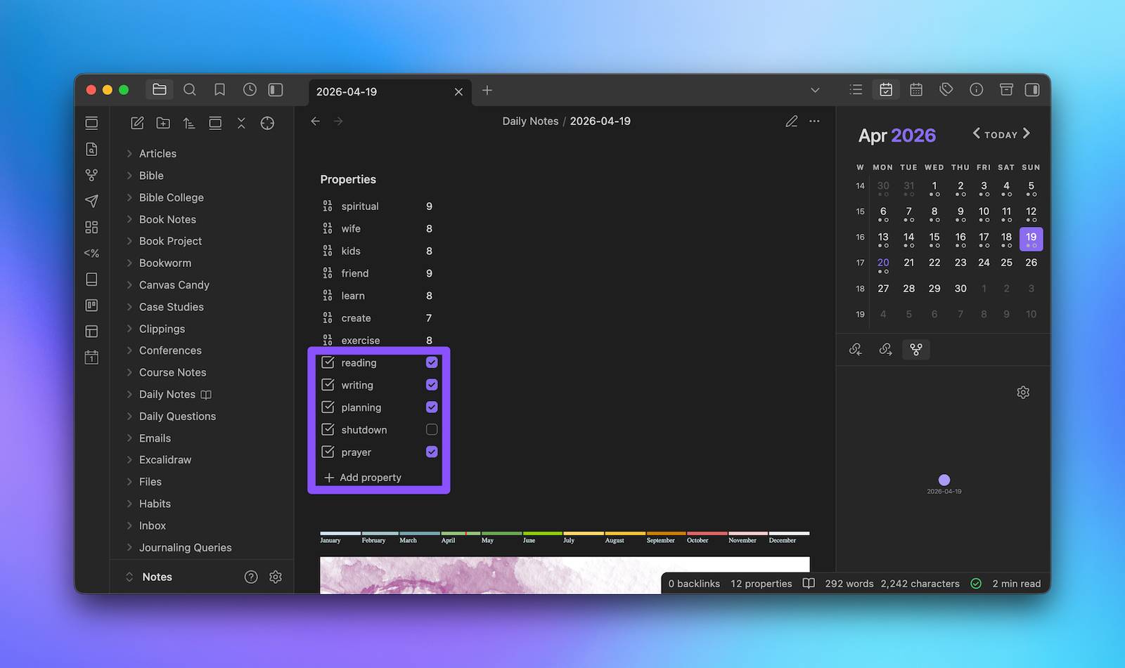Expand the Bible College folder
The image size is (1125, 668).
click(171, 197)
